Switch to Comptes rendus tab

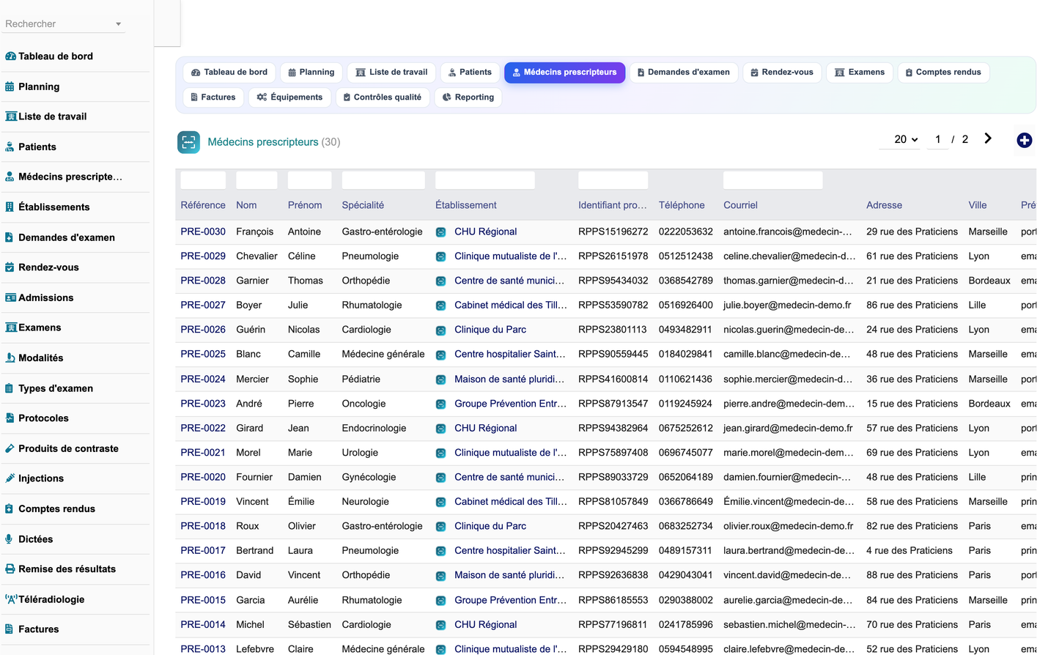click(x=943, y=73)
